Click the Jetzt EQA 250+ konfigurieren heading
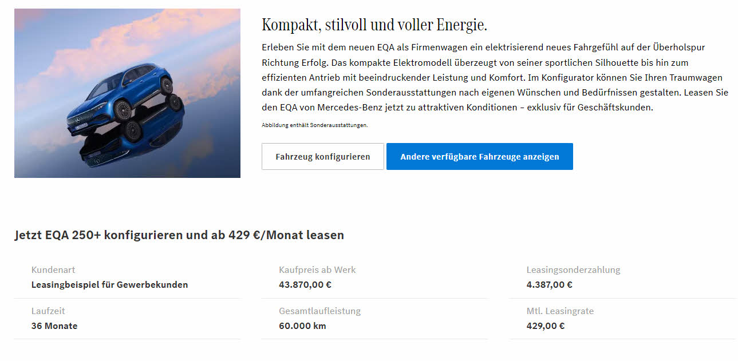The width and height of the screenshot is (738, 361). tap(179, 235)
